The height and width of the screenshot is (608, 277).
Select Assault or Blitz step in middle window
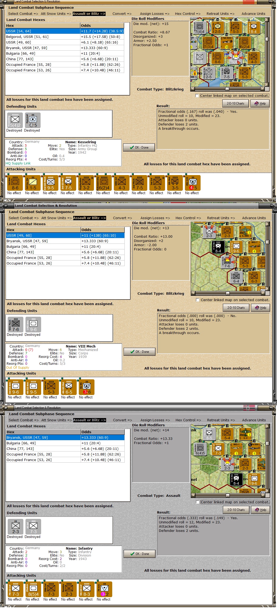pos(89,218)
